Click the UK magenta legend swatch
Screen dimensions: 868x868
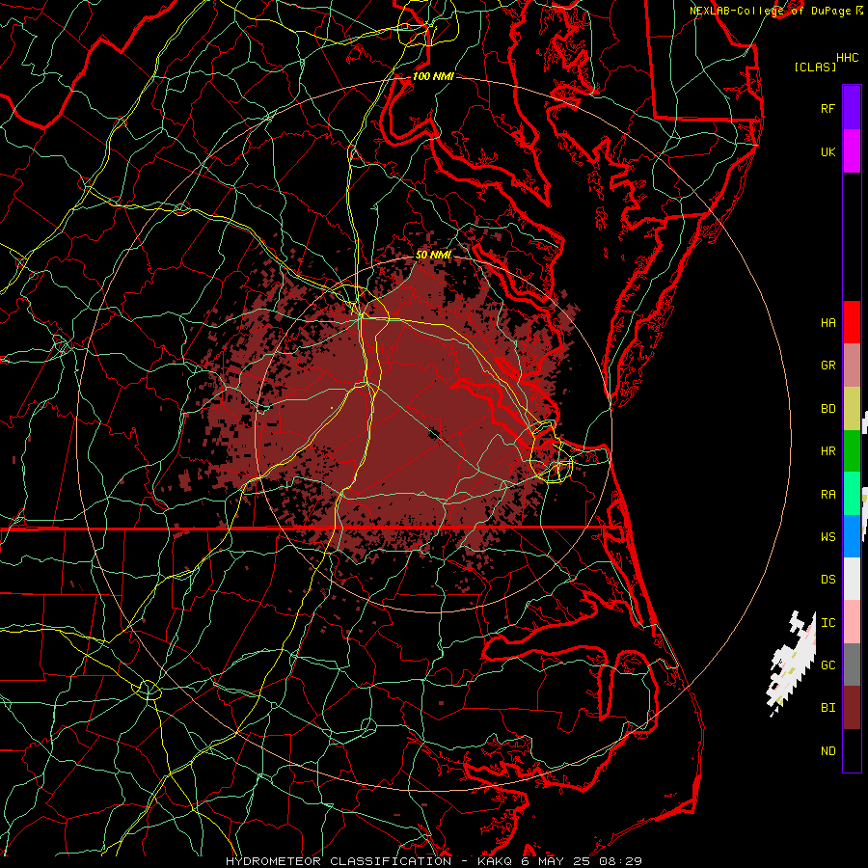click(x=852, y=151)
